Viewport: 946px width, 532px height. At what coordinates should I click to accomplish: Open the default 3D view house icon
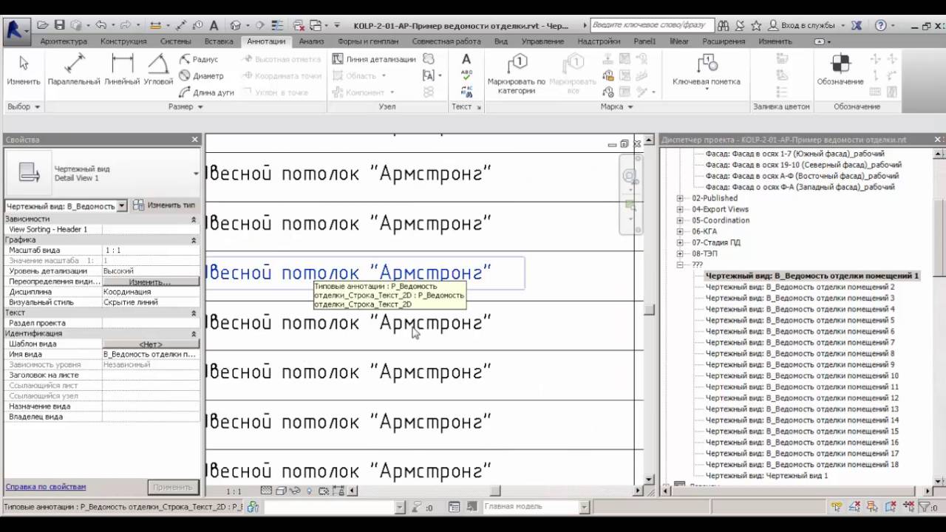coord(236,25)
